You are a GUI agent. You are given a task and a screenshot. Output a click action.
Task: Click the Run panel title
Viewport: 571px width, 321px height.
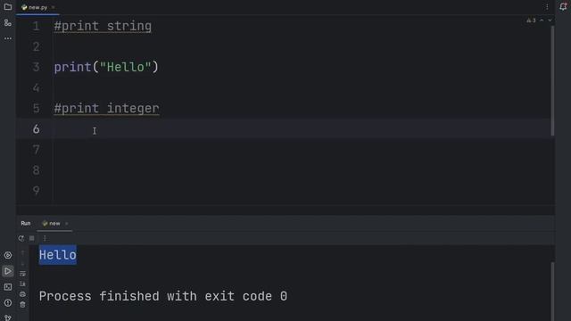(x=26, y=224)
